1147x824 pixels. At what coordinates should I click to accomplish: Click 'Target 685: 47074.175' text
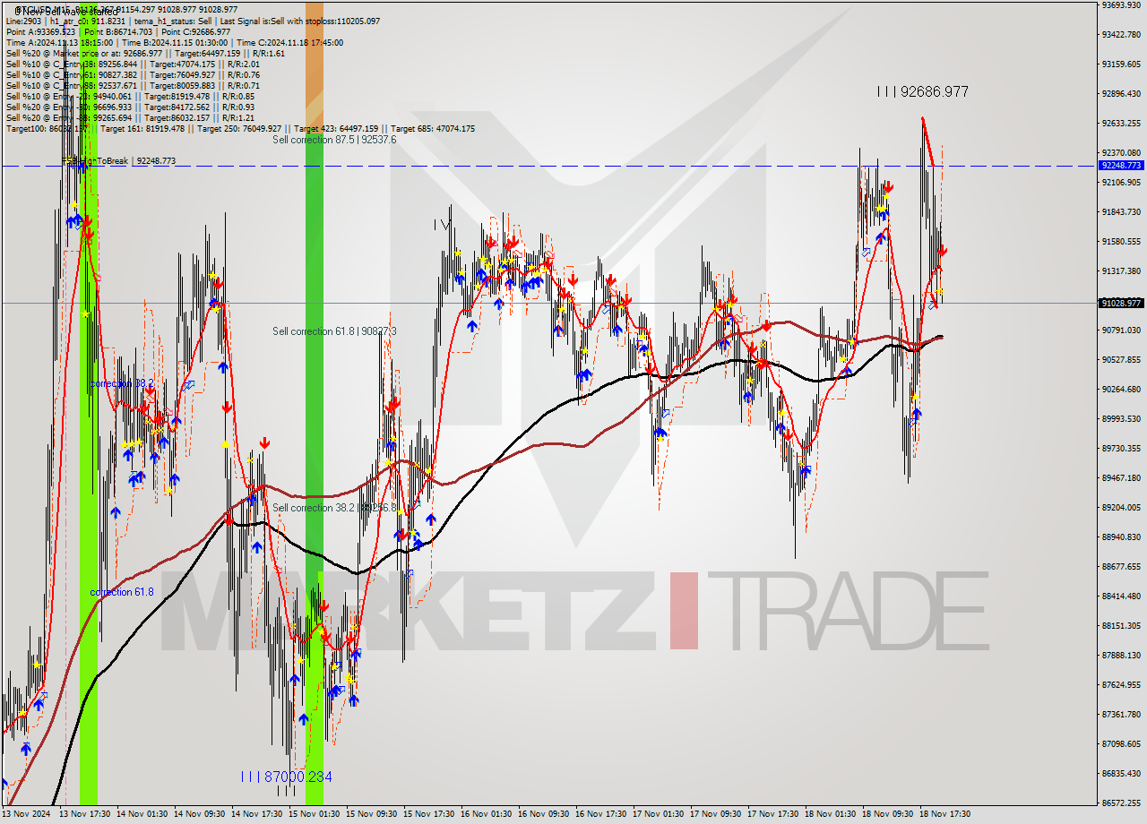(x=433, y=129)
